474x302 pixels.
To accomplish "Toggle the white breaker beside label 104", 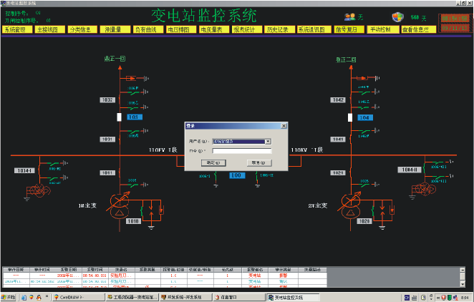I will 353,117.
